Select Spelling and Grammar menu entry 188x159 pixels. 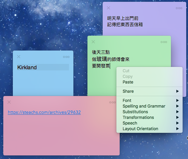150,106
